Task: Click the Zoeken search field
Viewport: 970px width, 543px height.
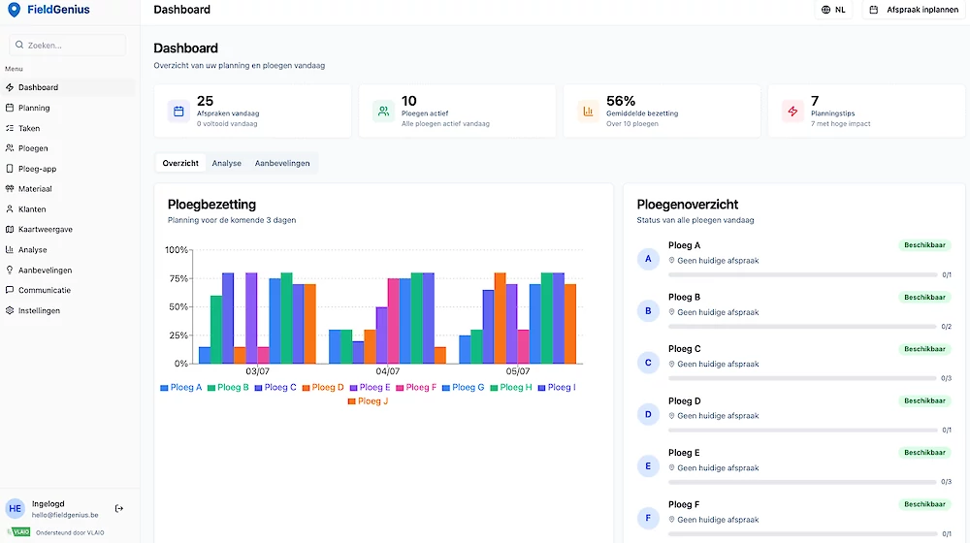Action: tap(68, 46)
